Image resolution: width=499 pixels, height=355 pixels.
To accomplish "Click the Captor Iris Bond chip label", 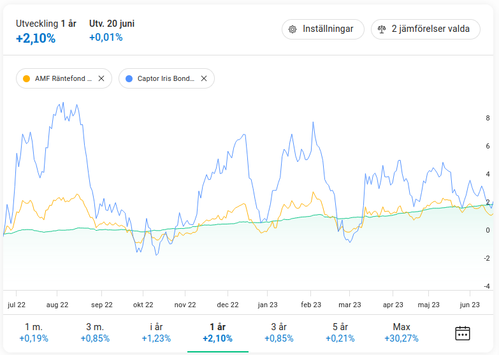I will pyautogui.click(x=166, y=78).
